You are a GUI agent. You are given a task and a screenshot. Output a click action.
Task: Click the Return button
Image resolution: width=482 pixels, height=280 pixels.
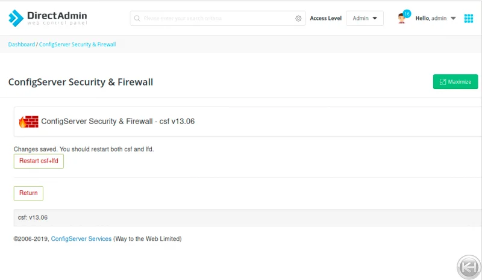click(x=28, y=193)
